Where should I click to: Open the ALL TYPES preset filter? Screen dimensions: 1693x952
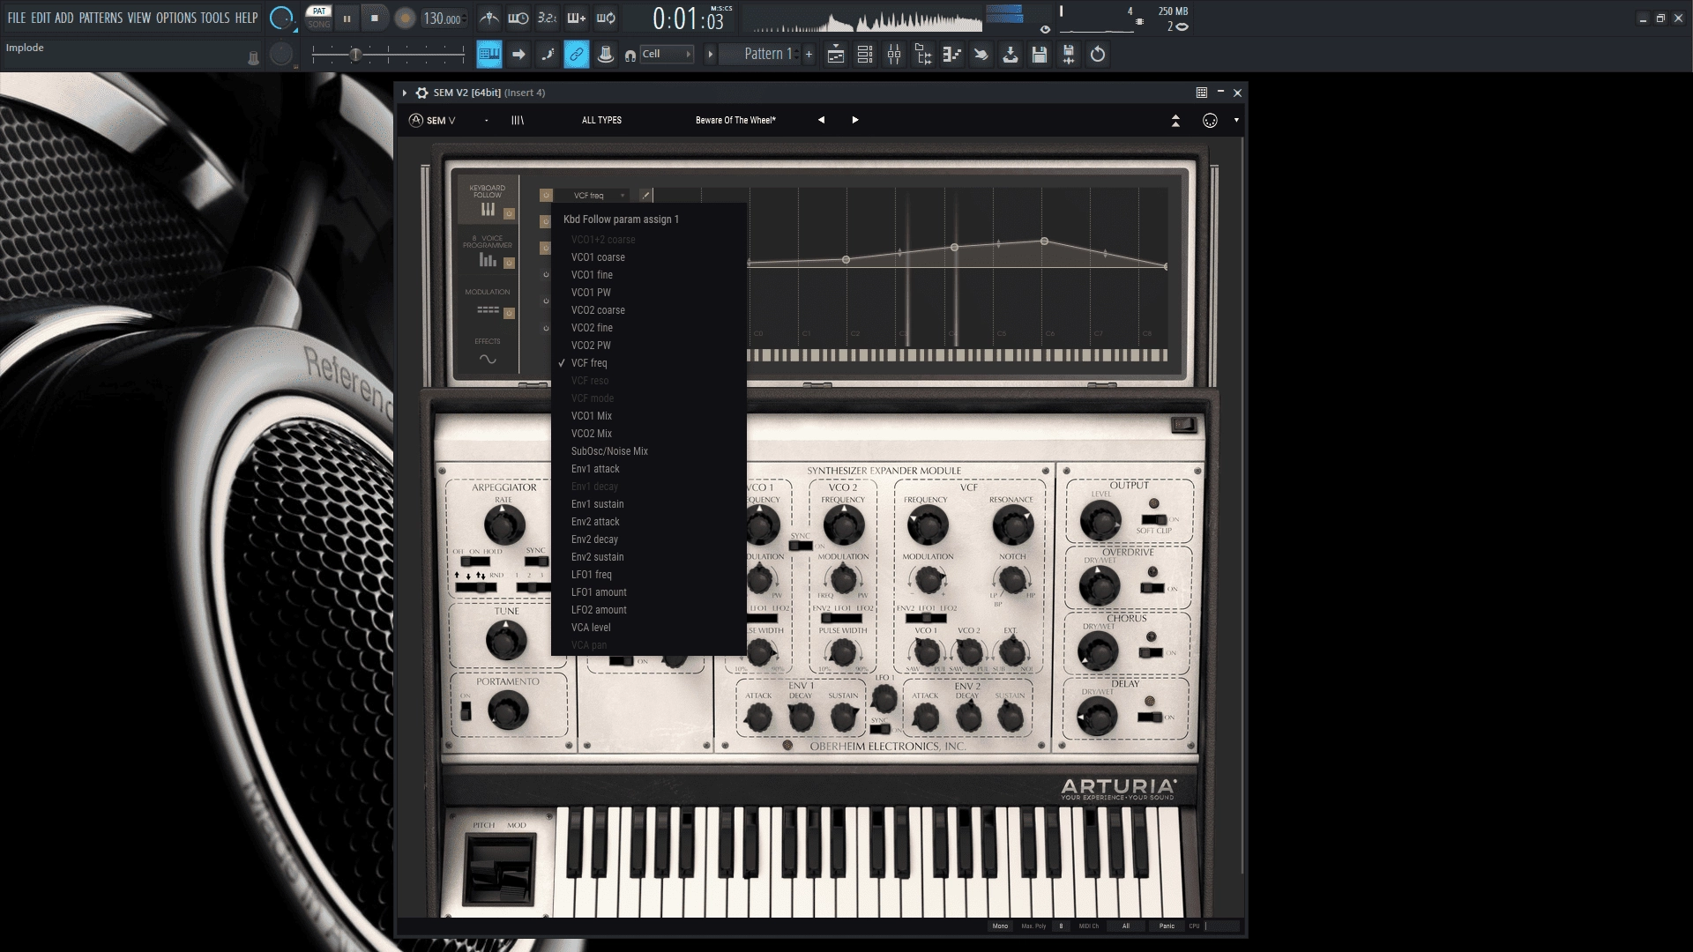coord(601,121)
